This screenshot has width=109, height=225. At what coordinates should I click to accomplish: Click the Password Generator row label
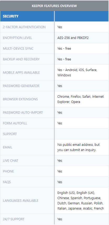pyautogui.click(x=21, y=86)
